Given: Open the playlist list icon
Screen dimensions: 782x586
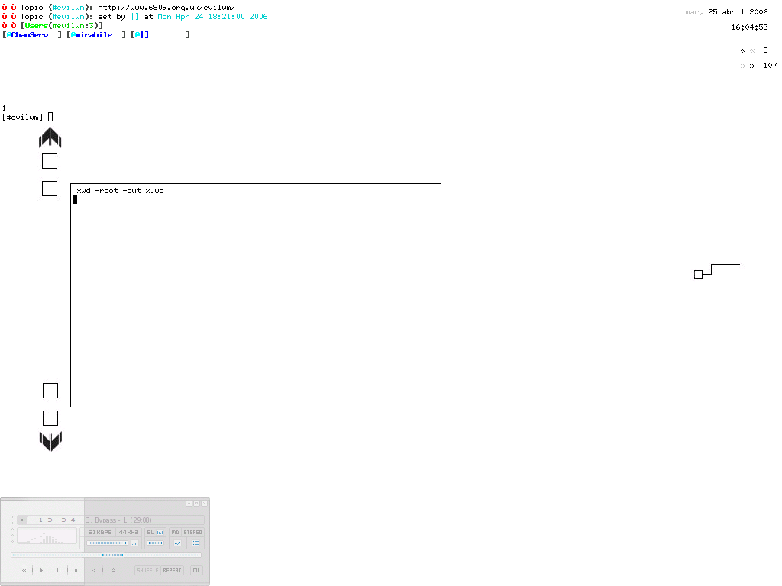Looking at the screenshot, I should click(195, 543).
